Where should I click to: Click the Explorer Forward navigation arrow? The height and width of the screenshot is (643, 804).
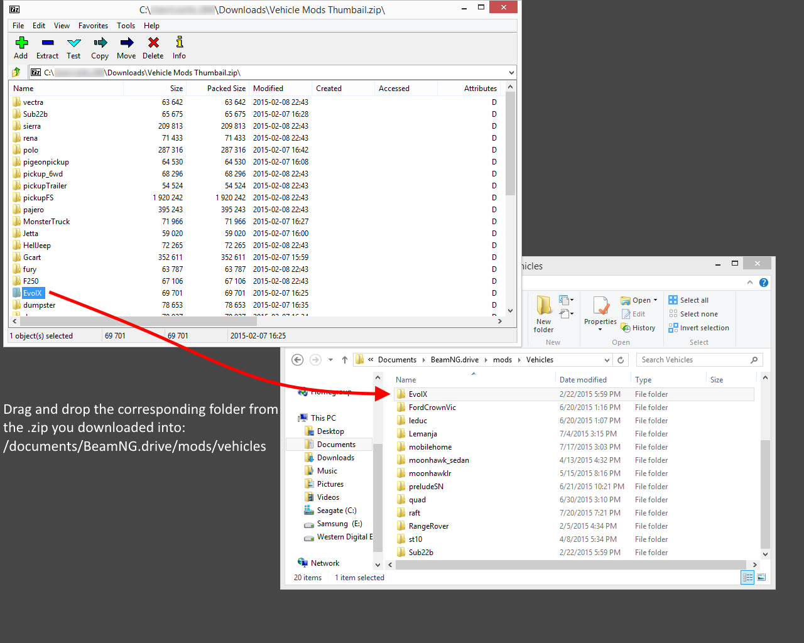pos(315,360)
